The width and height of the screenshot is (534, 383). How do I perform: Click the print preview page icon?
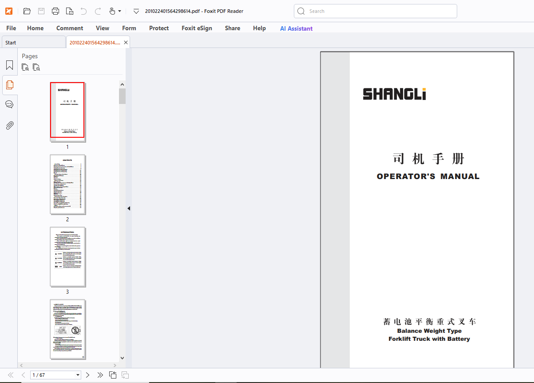click(70, 11)
